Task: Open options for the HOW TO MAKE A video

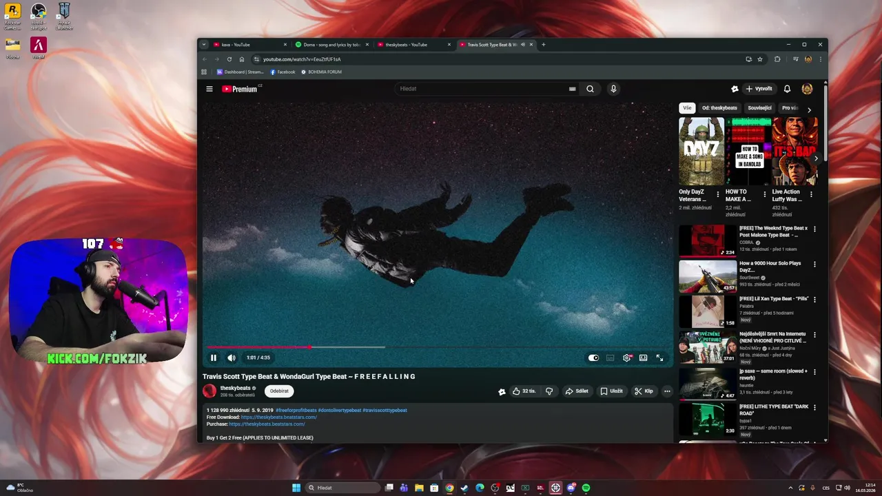Action: (764, 194)
